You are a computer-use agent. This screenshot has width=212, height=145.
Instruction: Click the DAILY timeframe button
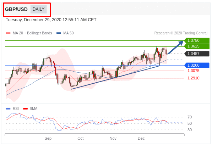pyautogui.click(x=39, y=9)
